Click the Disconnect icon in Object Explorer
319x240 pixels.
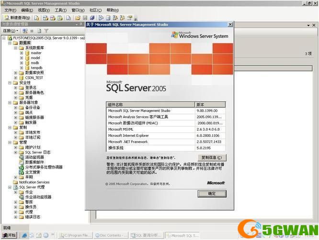click(25, 31)
